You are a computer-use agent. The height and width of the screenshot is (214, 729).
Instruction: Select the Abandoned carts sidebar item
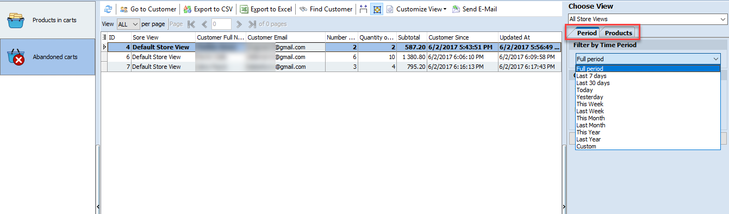click(47, 57)
